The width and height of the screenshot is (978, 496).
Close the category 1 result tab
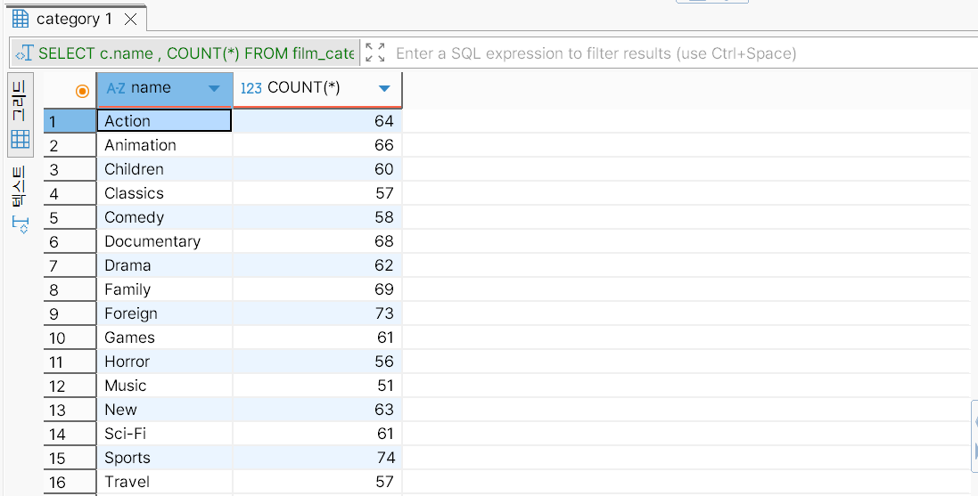click(130, 19)
